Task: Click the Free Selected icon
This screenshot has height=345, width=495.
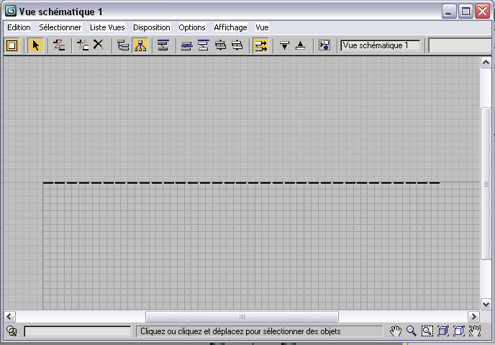Action: pos(237,45)
